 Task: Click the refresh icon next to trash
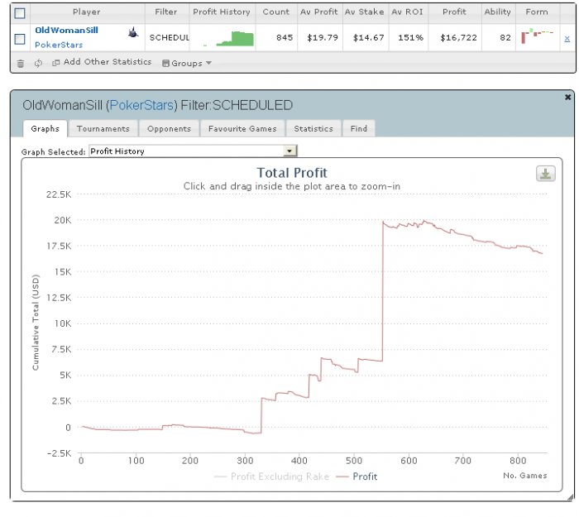[x=38, y=63]
